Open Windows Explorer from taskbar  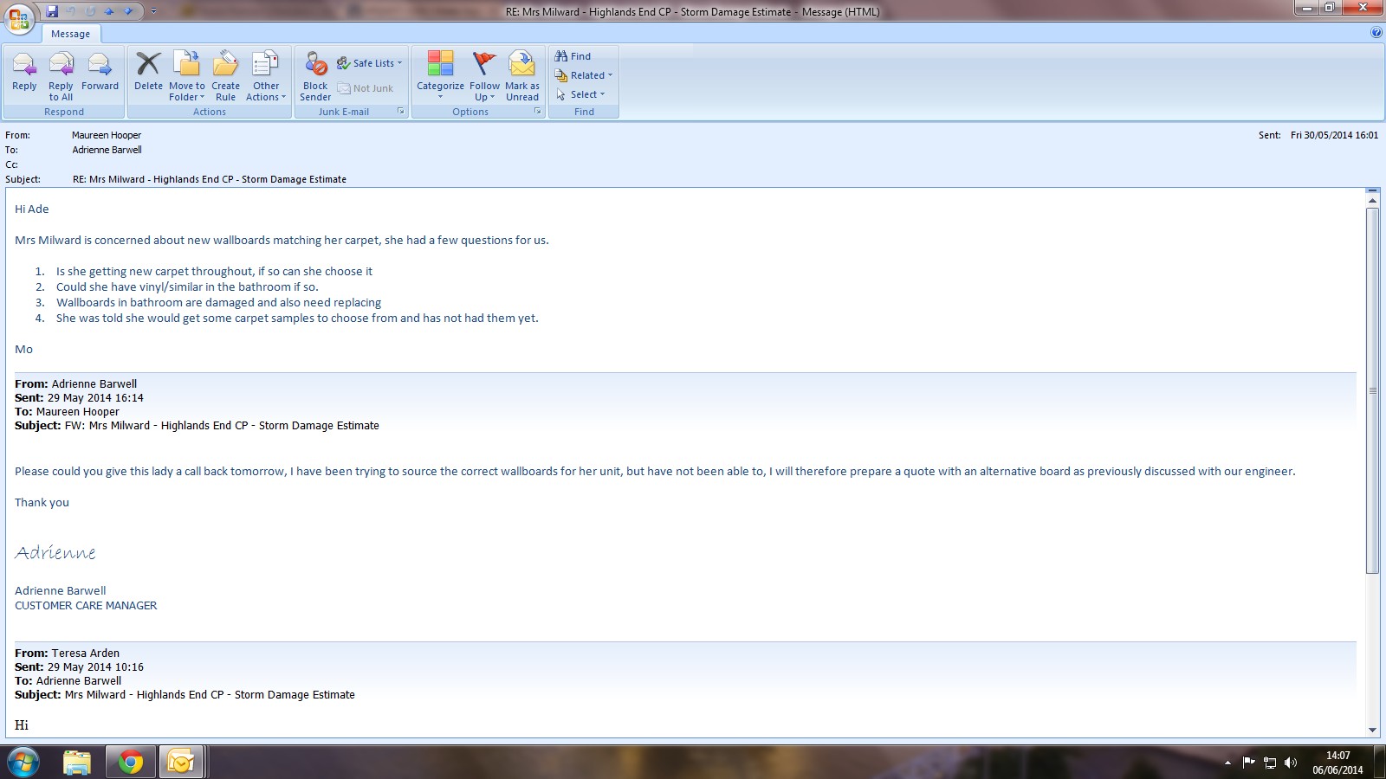(x=77, y=763)
